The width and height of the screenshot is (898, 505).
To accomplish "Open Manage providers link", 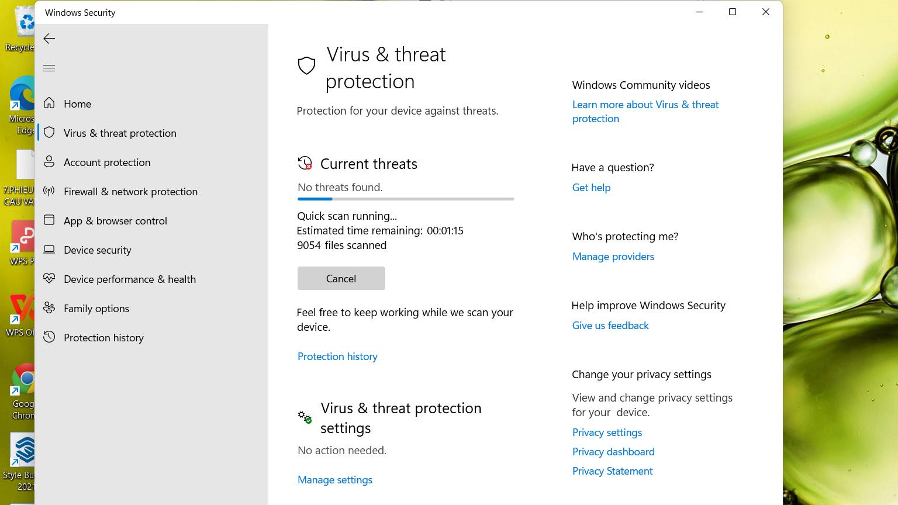I will click(613, 257).
